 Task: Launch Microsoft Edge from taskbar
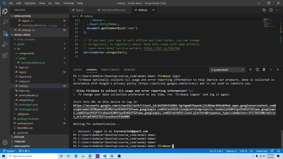(x=76, y=156)
